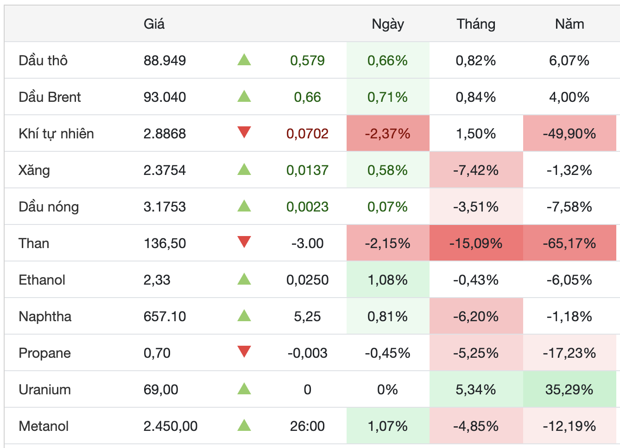Click the monthly change -15,09% cell

[476, 243]
